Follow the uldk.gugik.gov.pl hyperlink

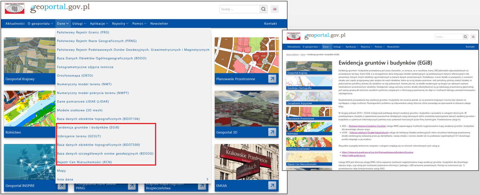[353, 155]
